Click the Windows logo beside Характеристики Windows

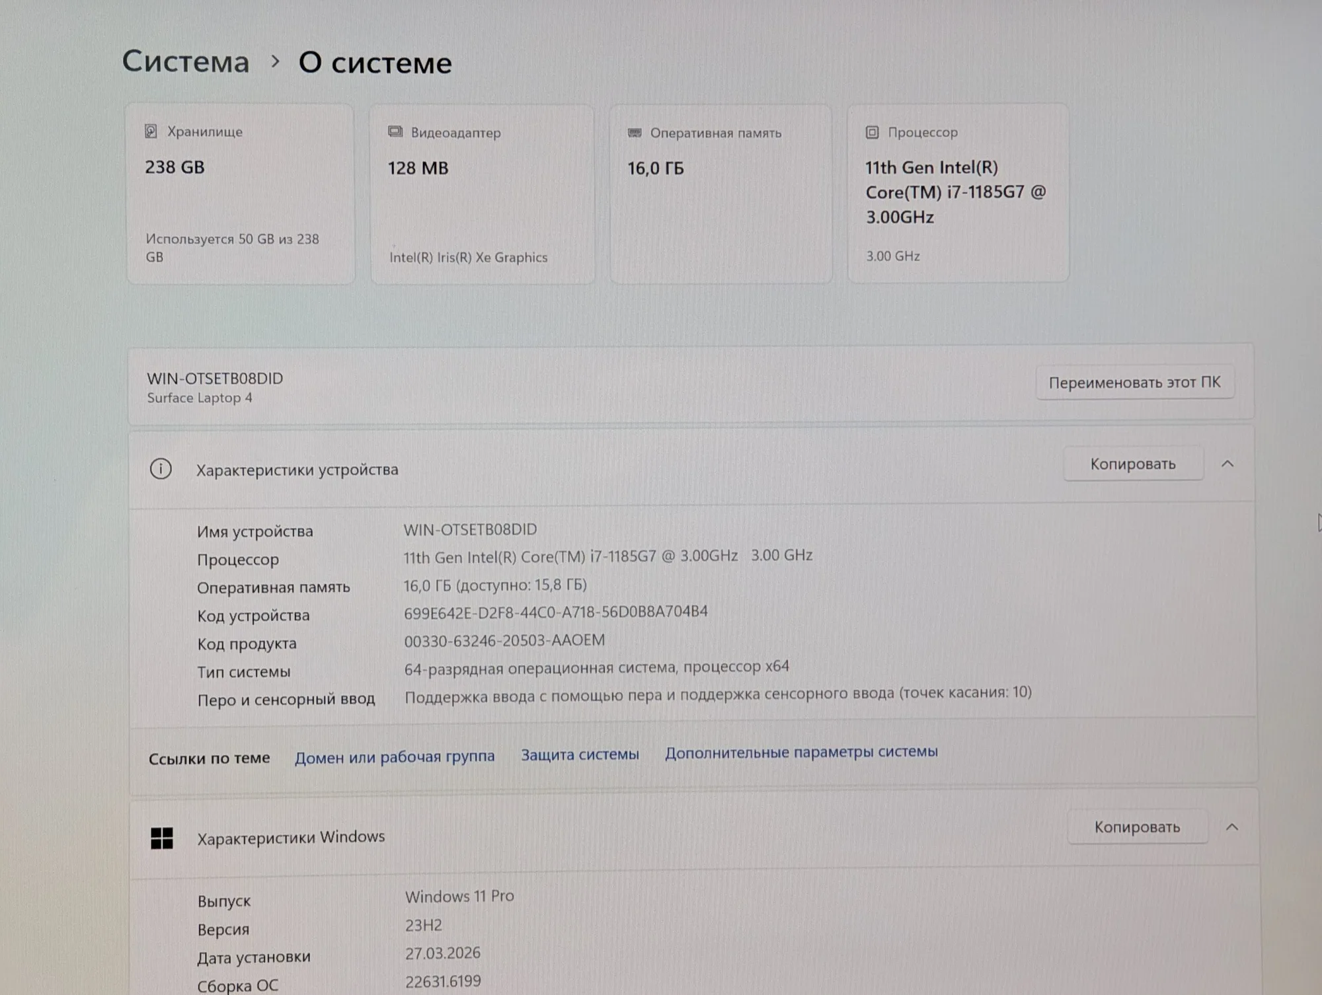pyautogui.click(x=162, y=838)
